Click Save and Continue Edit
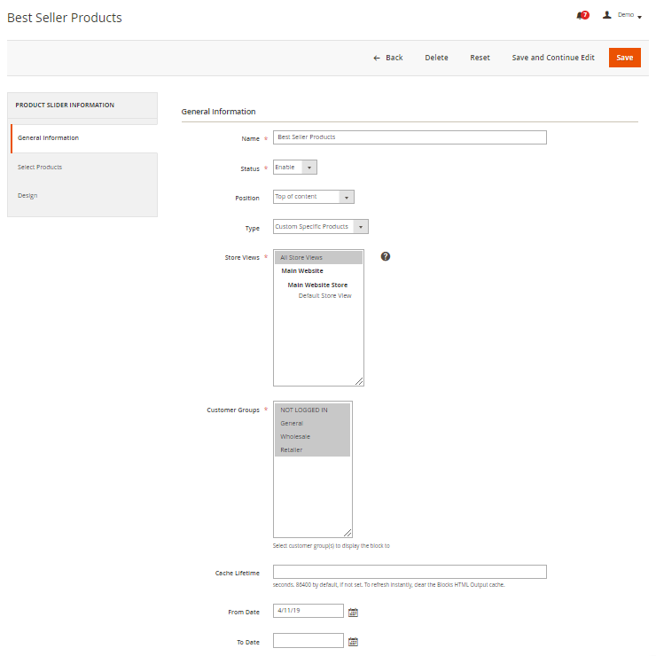The height and width of the screenshot is (656, 656). coord(553,58)
